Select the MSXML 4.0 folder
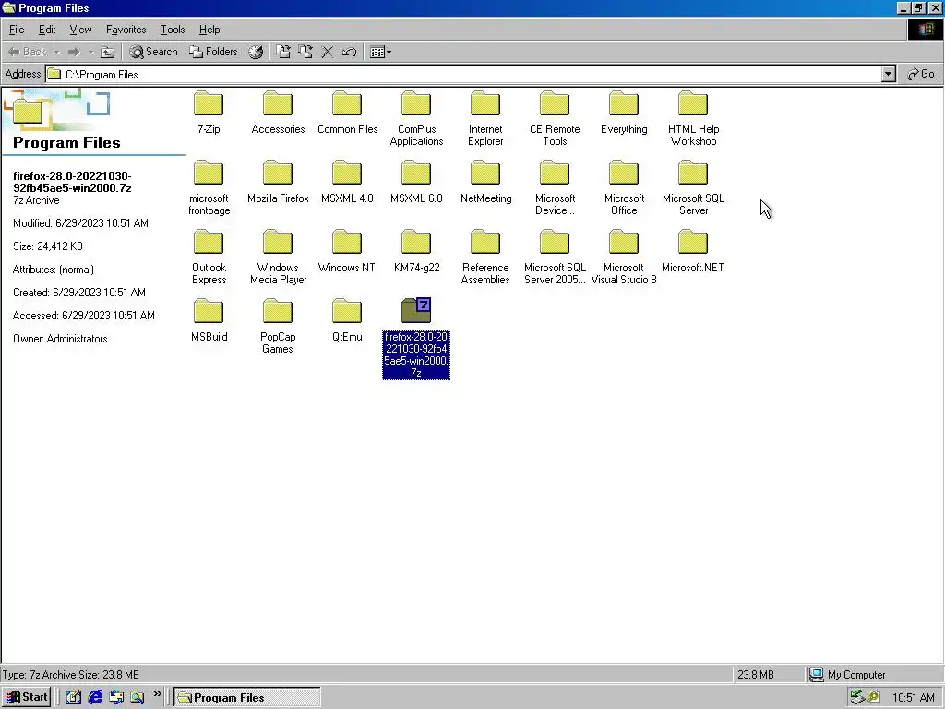The height and width of the screenshot is (709, 945). (347, 182)
